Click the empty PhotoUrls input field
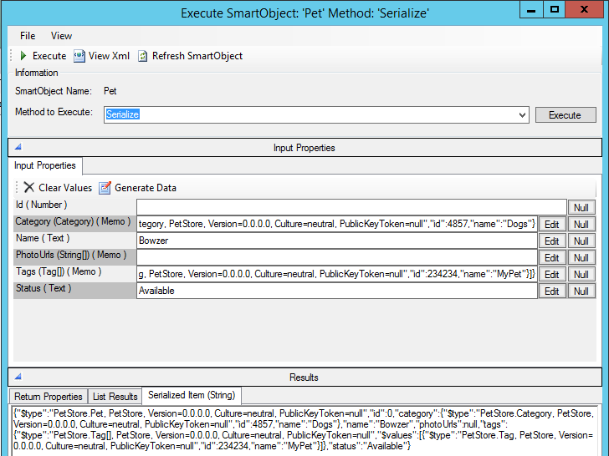 (336, 257)
